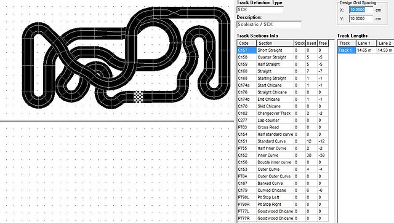Click the Stock column header

coord(300,43)
